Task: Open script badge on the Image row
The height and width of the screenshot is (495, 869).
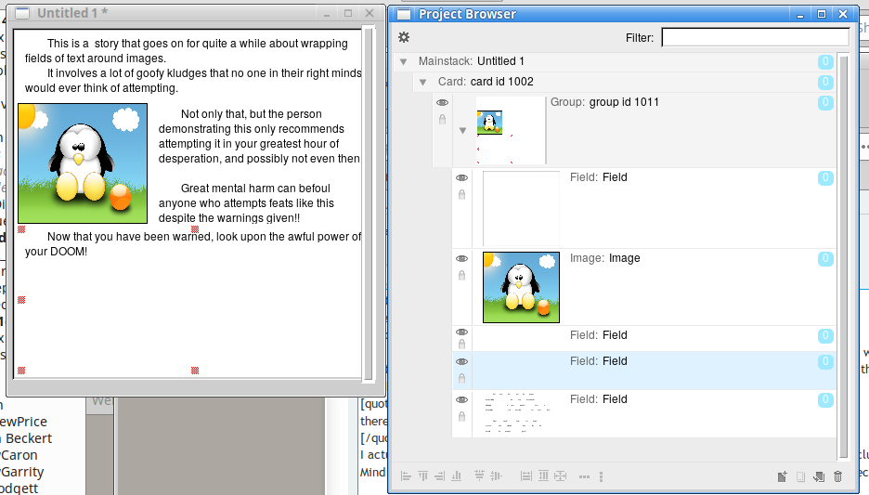Action: [825, 259]
